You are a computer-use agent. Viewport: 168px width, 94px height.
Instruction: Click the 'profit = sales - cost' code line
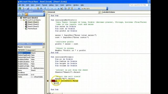pyautogui.click(x=67, y=44)
